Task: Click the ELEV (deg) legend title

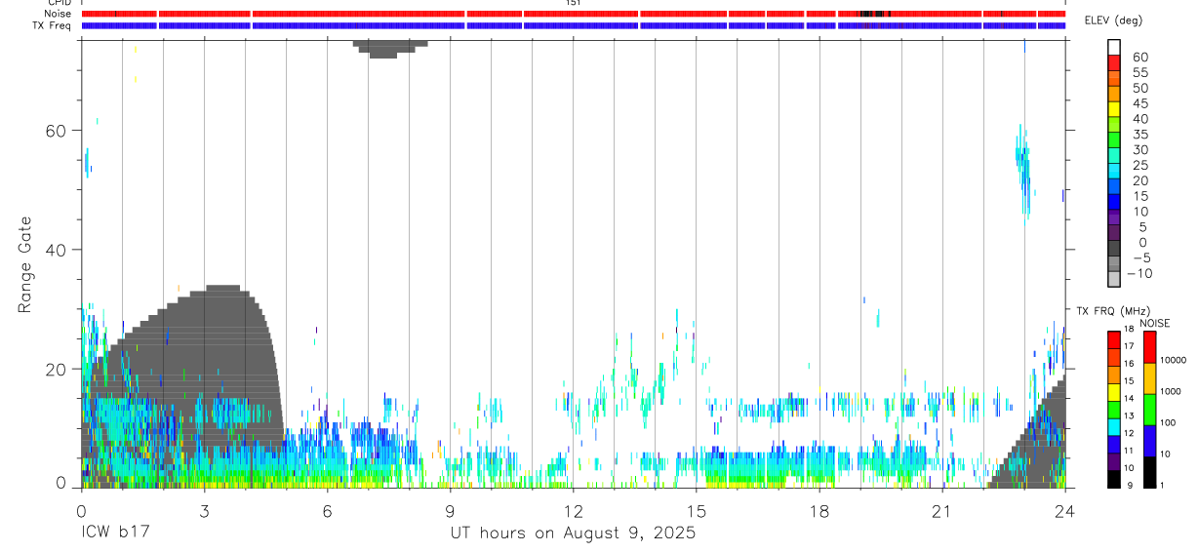Action: coord(1113,20)
